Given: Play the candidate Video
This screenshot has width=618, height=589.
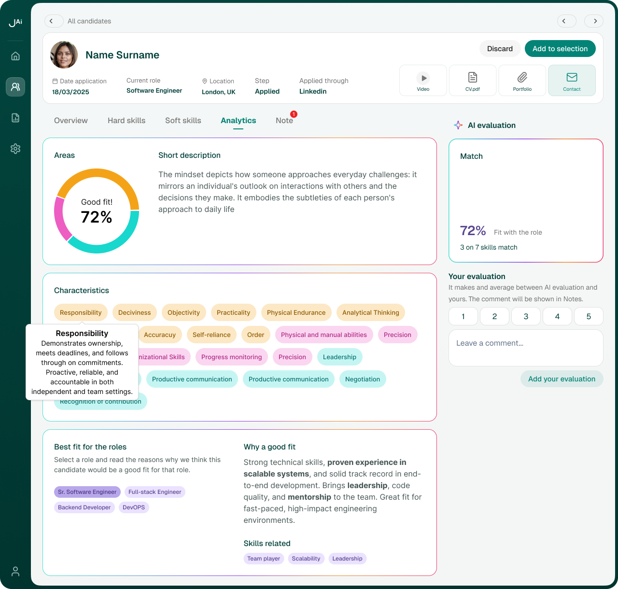Looking at the screenshot, I should coord(423,81).
